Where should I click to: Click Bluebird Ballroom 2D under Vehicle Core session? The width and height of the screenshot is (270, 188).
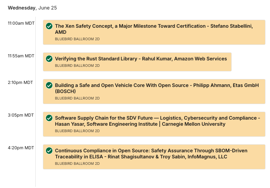[x=77, y=98]
